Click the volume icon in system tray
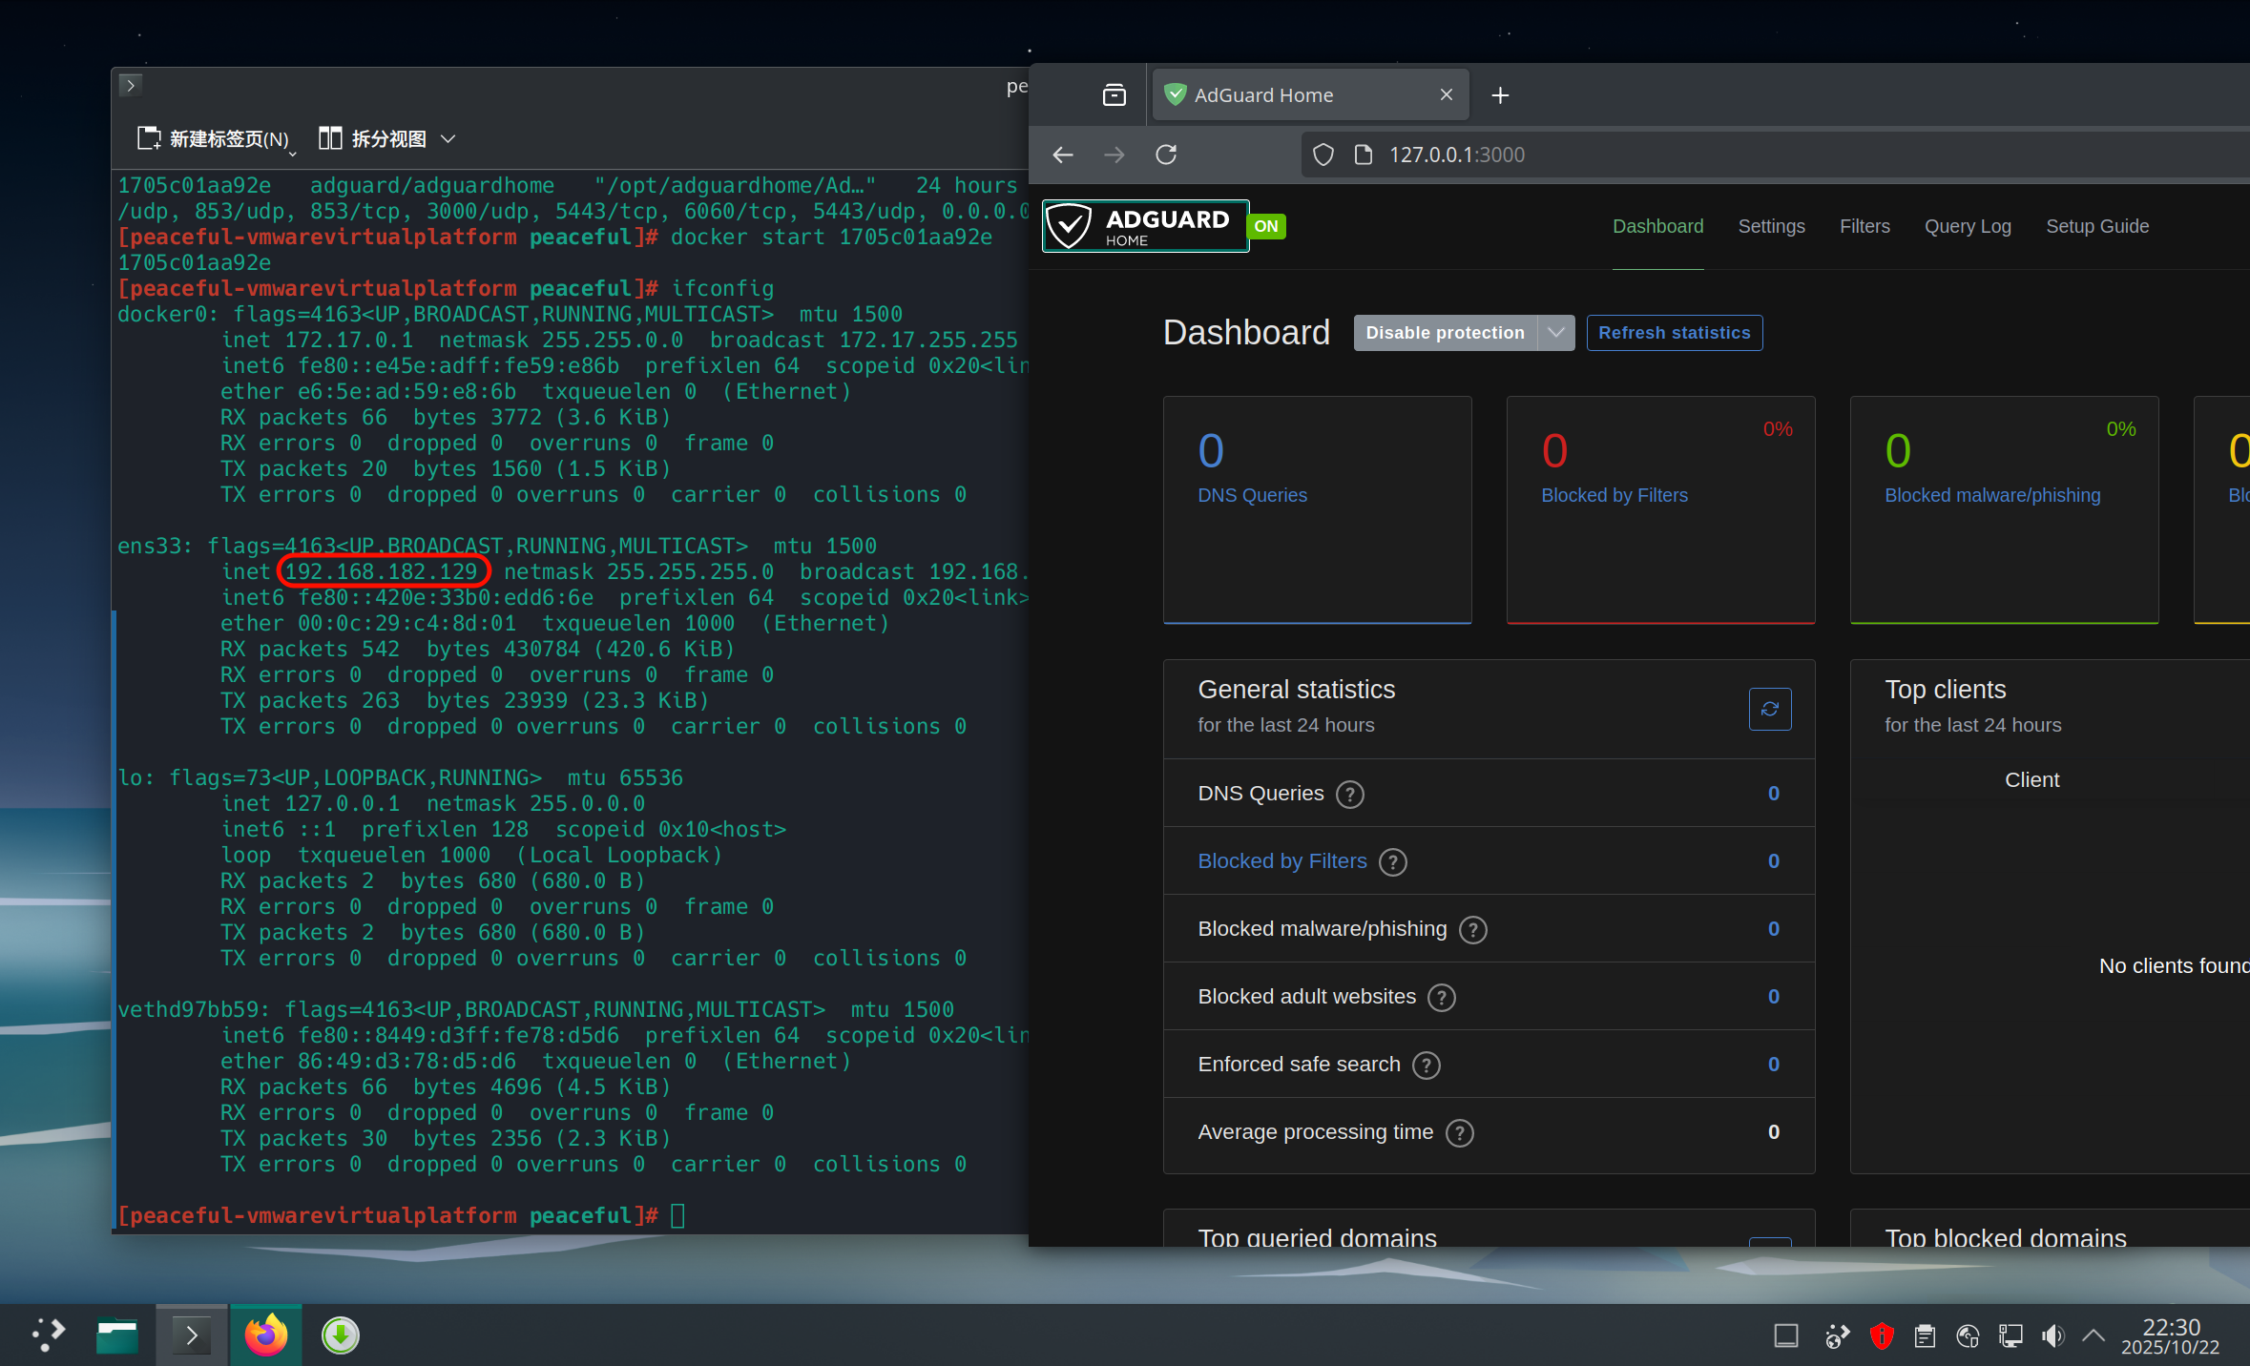 (x=2052, y=1335)
